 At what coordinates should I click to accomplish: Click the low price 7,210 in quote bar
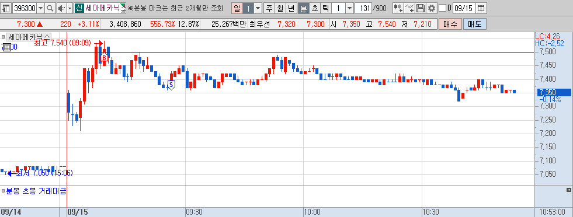[423, 24]
